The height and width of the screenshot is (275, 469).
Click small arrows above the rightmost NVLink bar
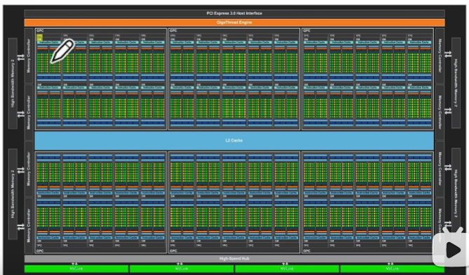pyautogui.click(x=390, y=264)
